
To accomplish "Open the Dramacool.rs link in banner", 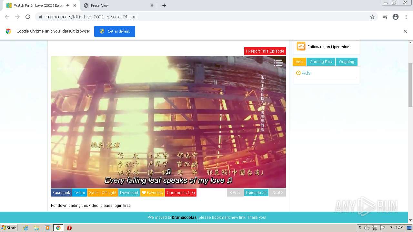I will [x=184, y=217].
